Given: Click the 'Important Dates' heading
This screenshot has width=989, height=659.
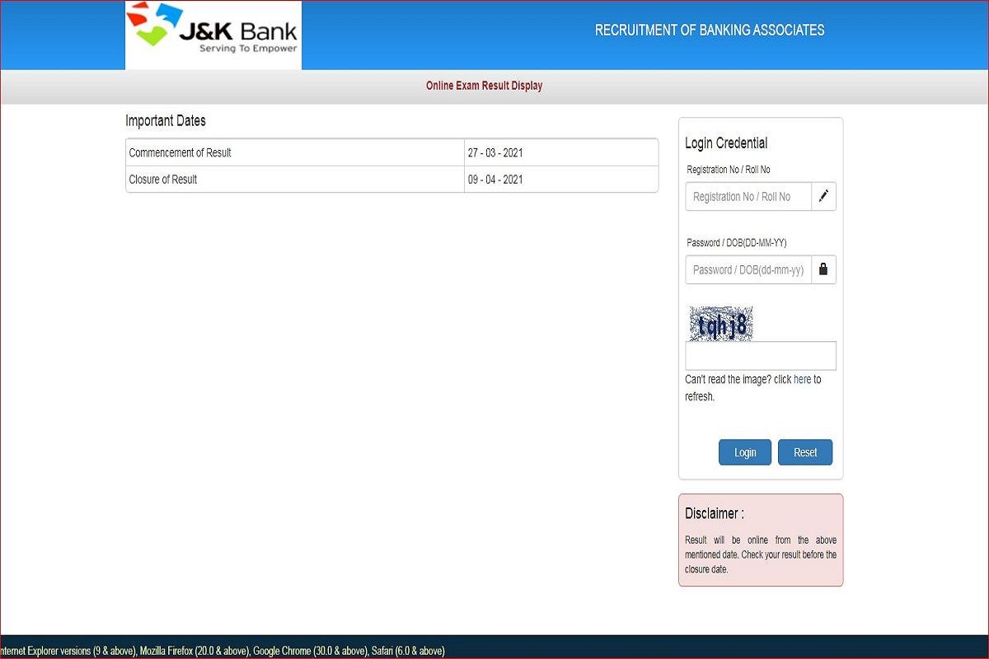Looking at the screenshot, I should coord(166,121).
